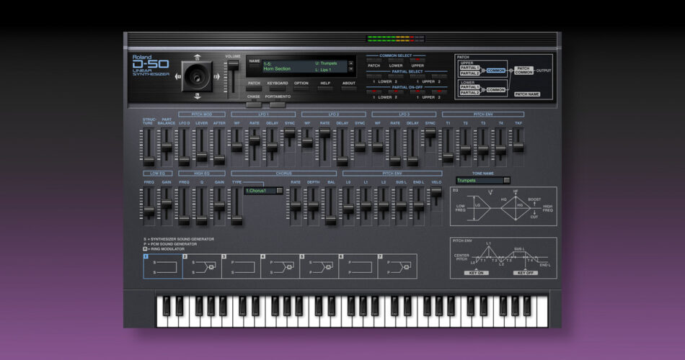
Task: Pick structure diagram number 7
Action: 397,266
